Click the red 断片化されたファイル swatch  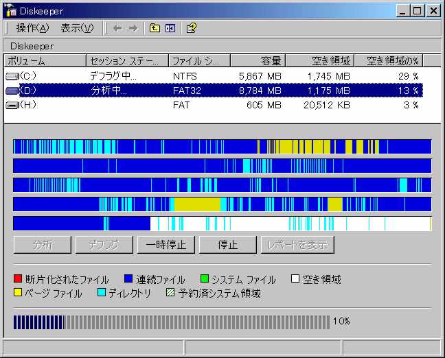[18, 278]
